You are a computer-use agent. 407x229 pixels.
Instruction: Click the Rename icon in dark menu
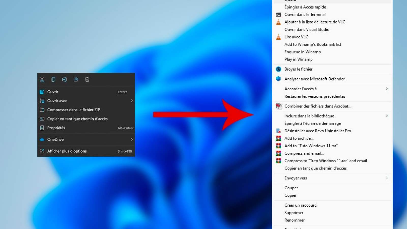(65, 80)
